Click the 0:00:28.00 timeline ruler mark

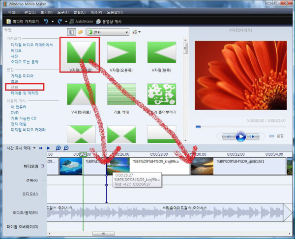click(159, 154)
